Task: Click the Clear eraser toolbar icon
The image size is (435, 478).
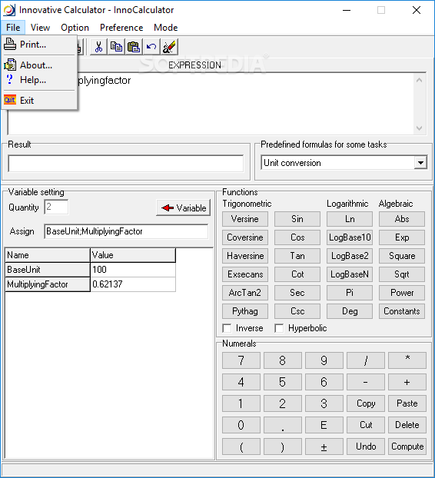Action: (x=169, y=47)
